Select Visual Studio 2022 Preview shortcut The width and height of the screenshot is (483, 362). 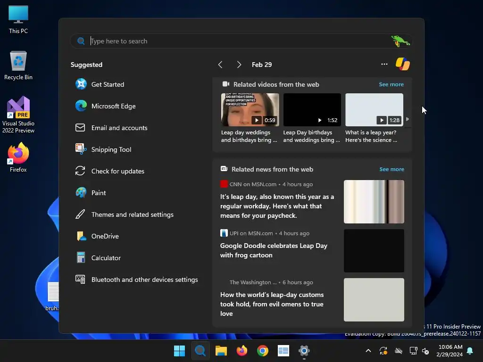18,115
